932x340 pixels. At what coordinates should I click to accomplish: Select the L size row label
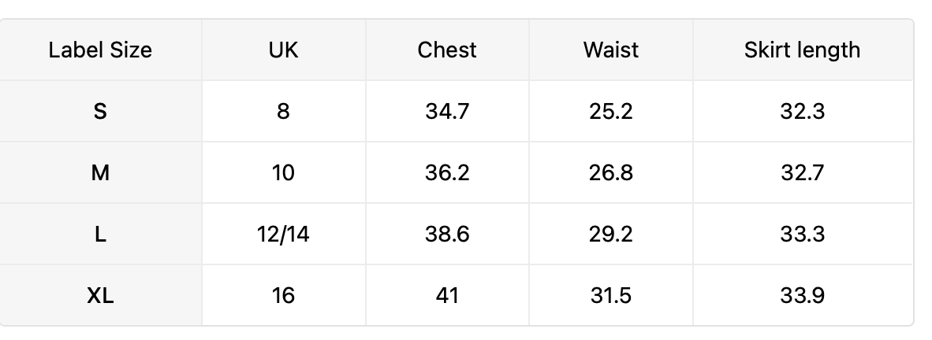100,235
